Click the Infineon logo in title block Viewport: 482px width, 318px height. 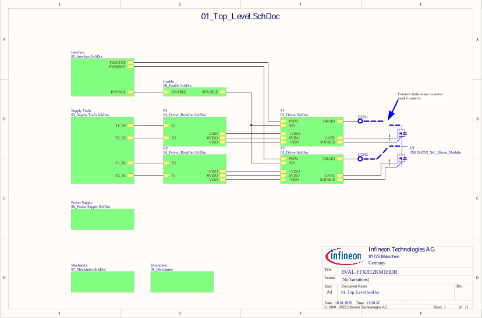pyautogui.click(x=345, y=256)
